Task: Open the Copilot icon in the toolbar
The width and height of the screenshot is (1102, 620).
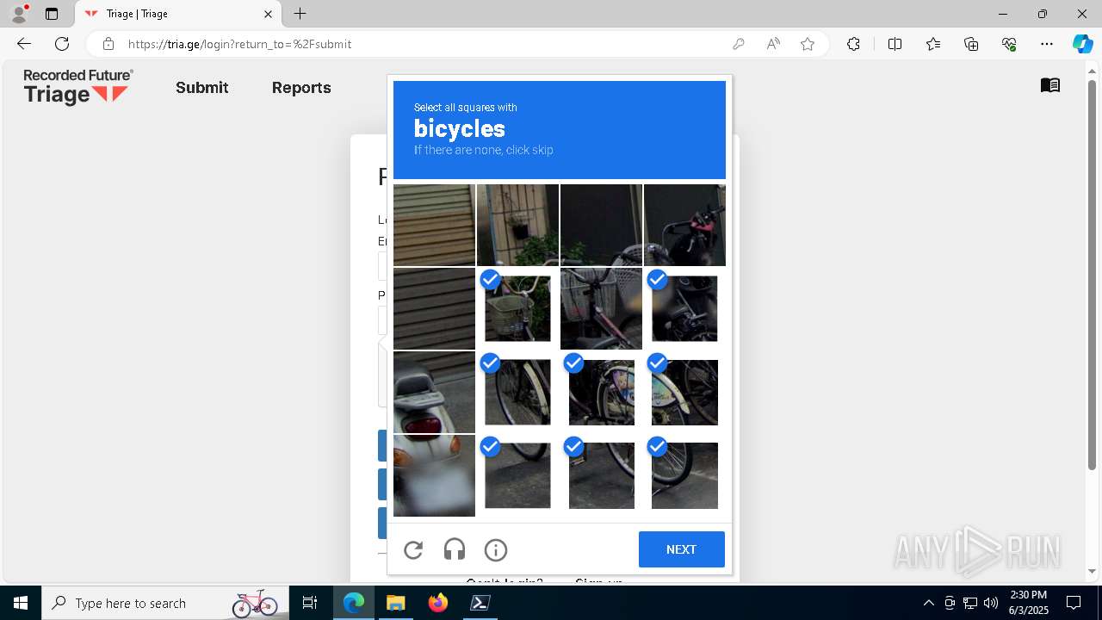Action: click(x=1082, y=44)
